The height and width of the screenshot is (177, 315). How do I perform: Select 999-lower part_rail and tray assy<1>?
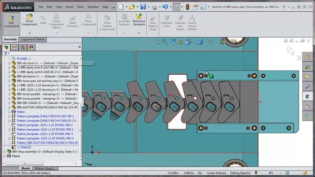[x=47, y=81]
